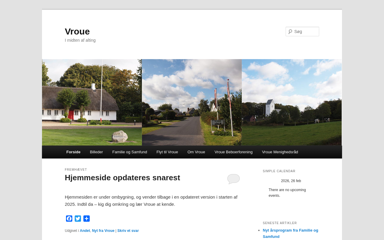Click the Vroue site title

tap(77, 31)
